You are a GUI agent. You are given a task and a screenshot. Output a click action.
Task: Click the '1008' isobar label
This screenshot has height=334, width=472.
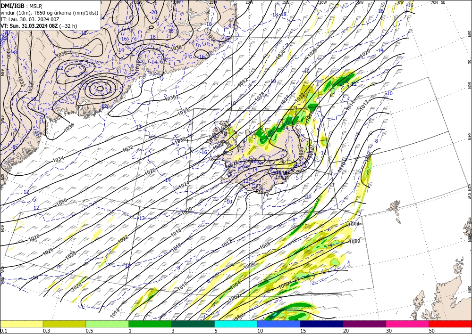point(265,245)
